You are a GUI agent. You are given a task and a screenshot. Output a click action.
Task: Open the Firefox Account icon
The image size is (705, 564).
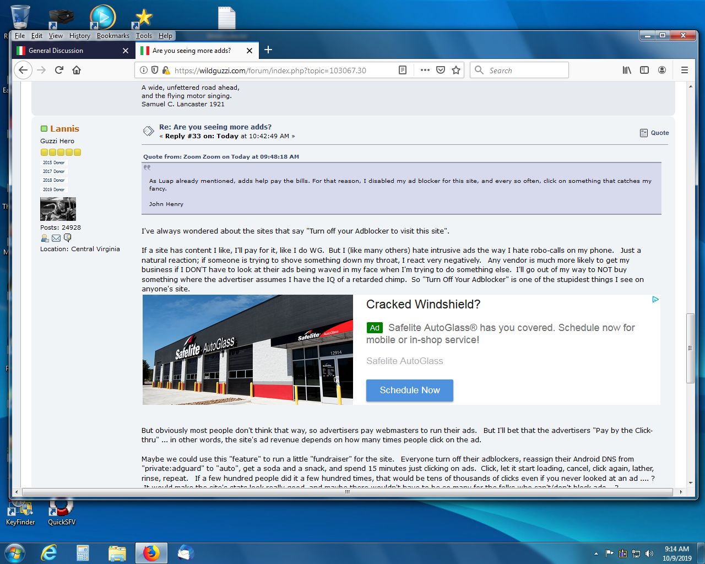pyautogui.click(x=662, y=70)
